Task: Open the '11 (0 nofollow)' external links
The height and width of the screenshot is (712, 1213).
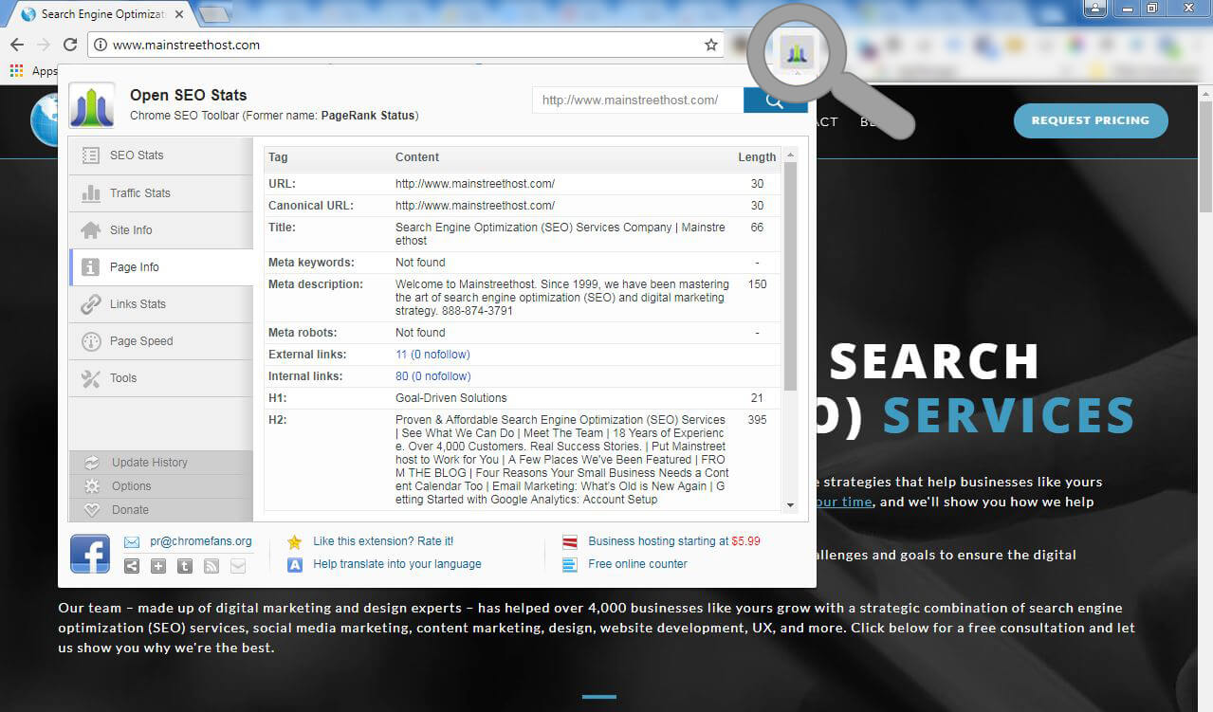Action: click(x=432, y=355)
